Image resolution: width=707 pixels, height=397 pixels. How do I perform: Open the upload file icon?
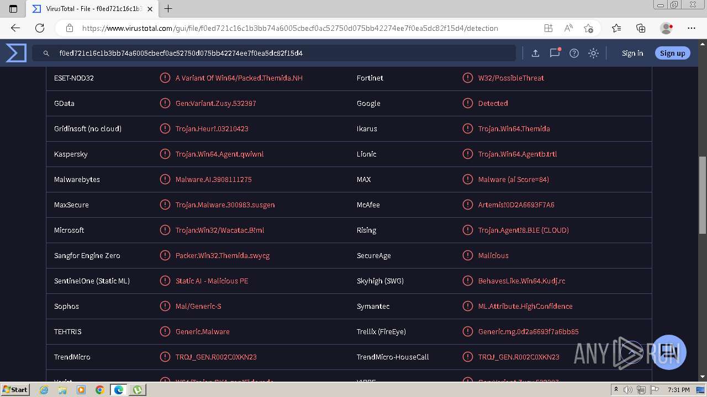click(535, 53)
